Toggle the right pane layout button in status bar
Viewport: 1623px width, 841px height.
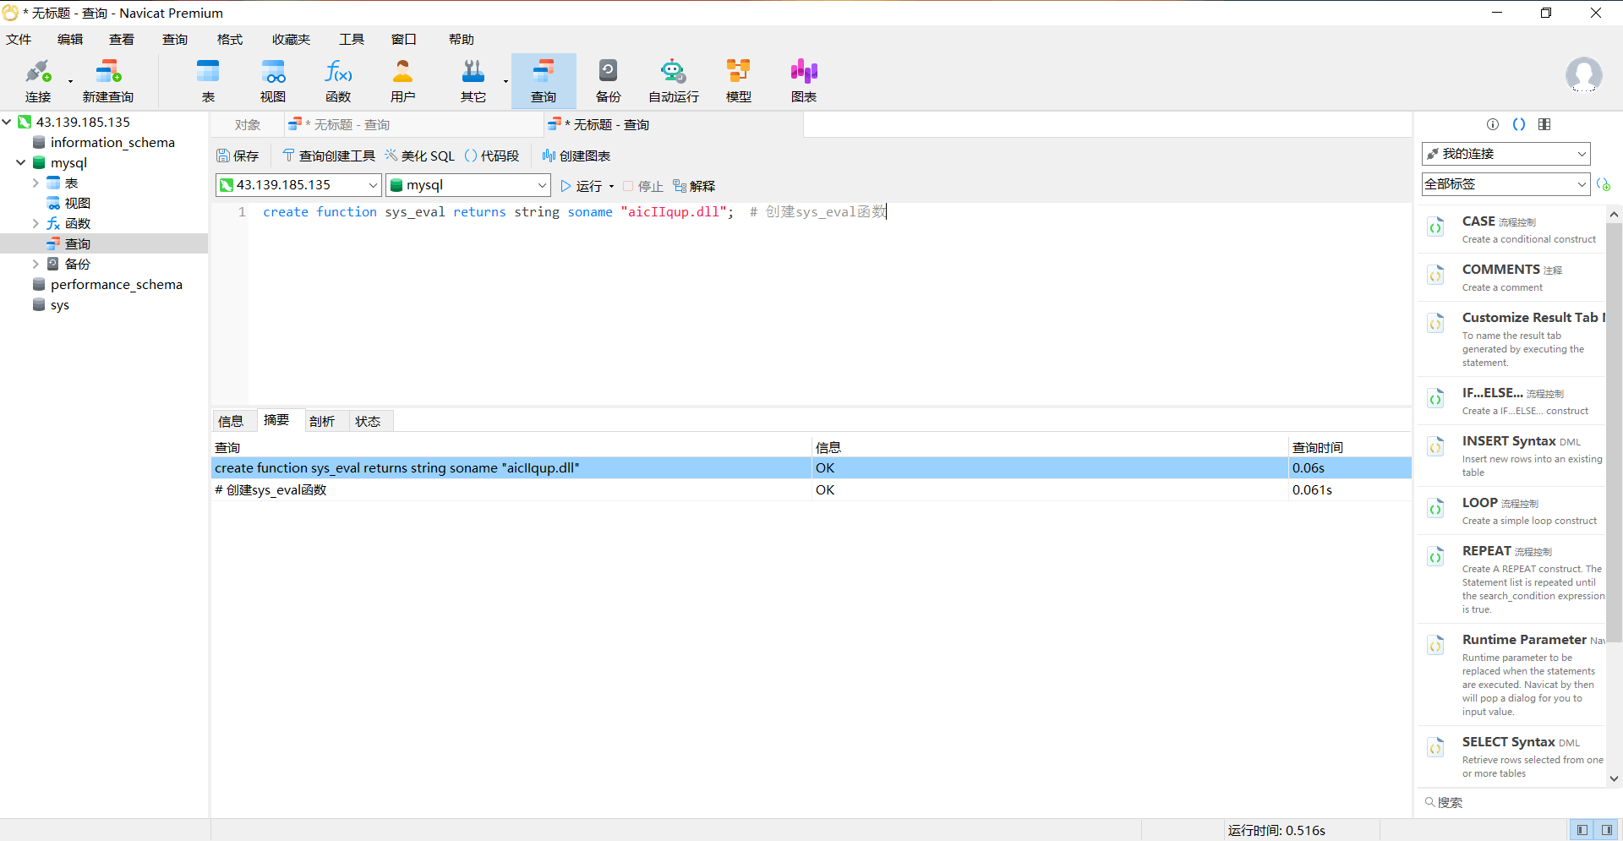click(1607, 830)
